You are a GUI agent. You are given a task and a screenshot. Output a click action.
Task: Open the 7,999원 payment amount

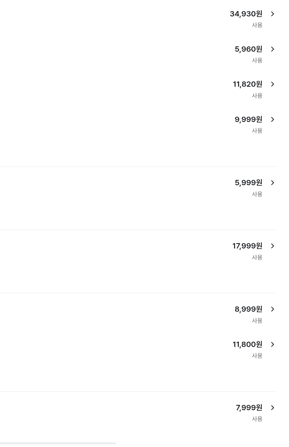click(x=249, y=408)
